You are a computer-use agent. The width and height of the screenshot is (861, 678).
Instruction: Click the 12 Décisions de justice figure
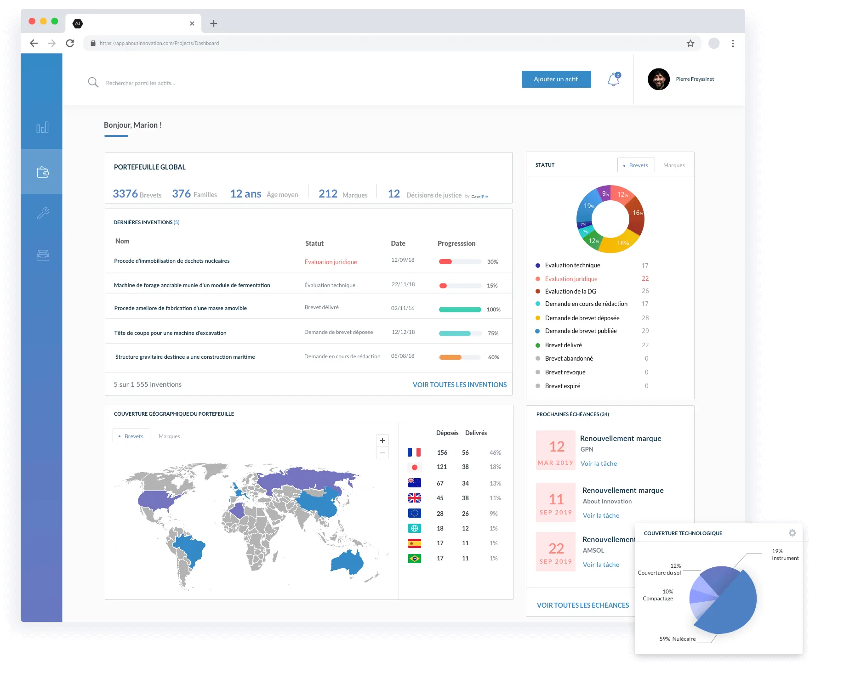pos(424,194)
